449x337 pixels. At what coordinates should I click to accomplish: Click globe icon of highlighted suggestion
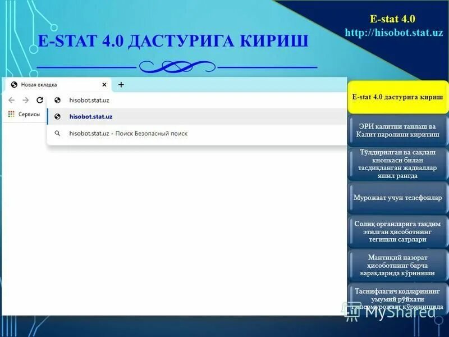(58, 116)
